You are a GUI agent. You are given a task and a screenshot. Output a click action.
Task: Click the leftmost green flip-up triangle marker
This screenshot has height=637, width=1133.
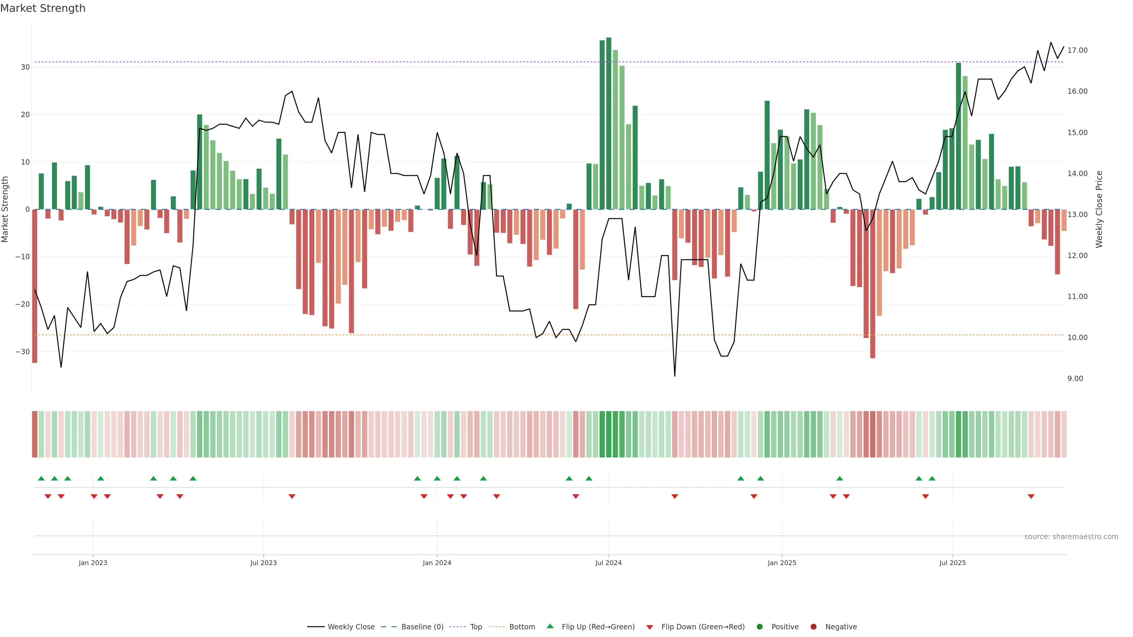click(x=41, y=478)
